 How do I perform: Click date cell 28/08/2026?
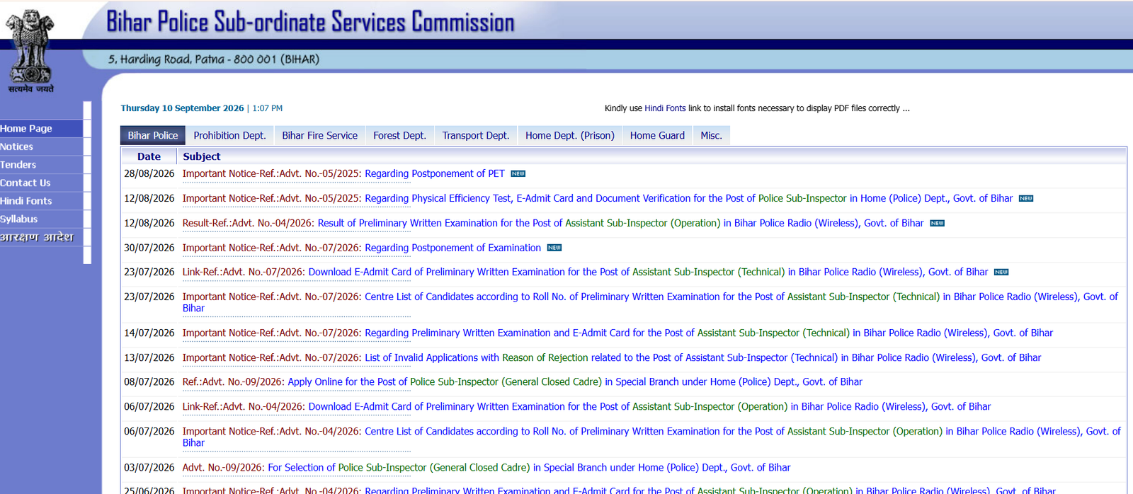149,174
